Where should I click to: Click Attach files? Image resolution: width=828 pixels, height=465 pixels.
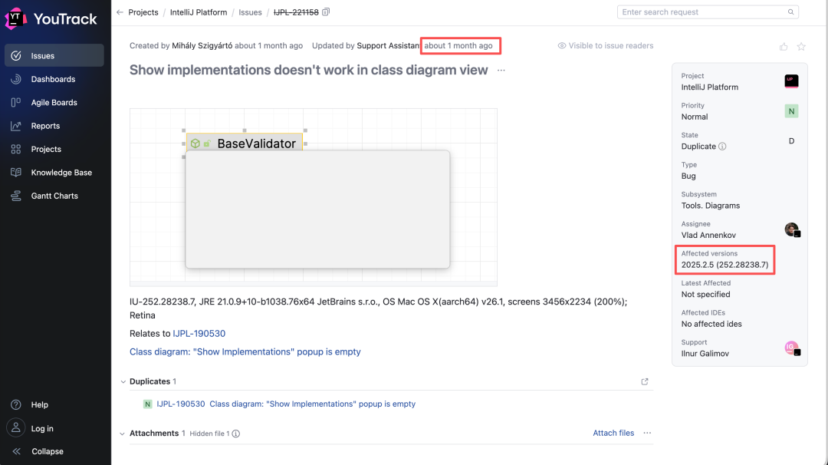point(613,433)
